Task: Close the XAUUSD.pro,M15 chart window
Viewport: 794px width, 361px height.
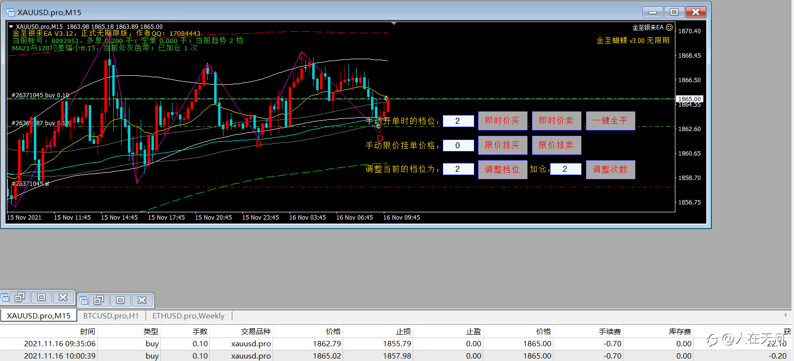Action: 695,12
